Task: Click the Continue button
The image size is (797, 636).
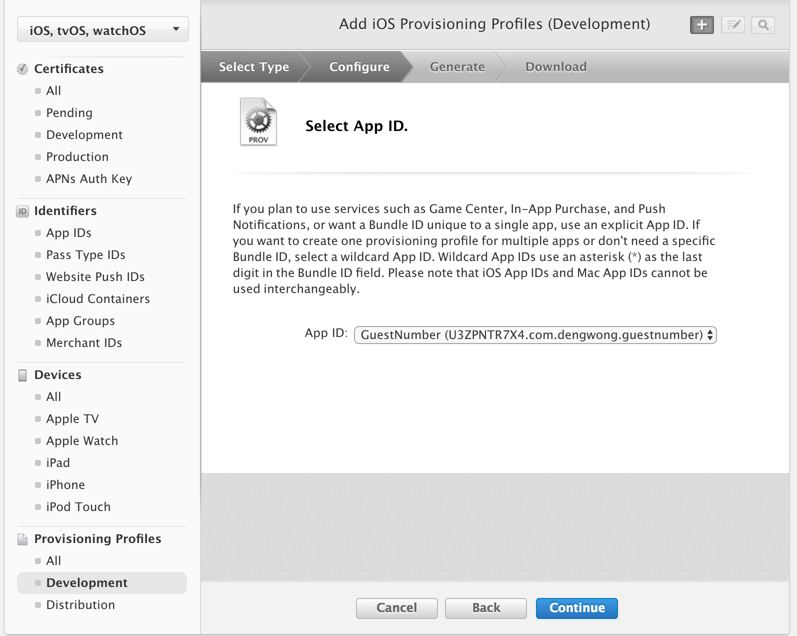Action: pos(577,608)
